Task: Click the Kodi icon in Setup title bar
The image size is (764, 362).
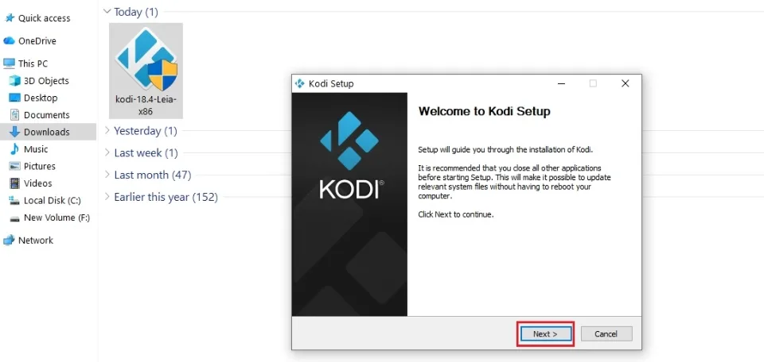Action: click(x=300, y=84)
